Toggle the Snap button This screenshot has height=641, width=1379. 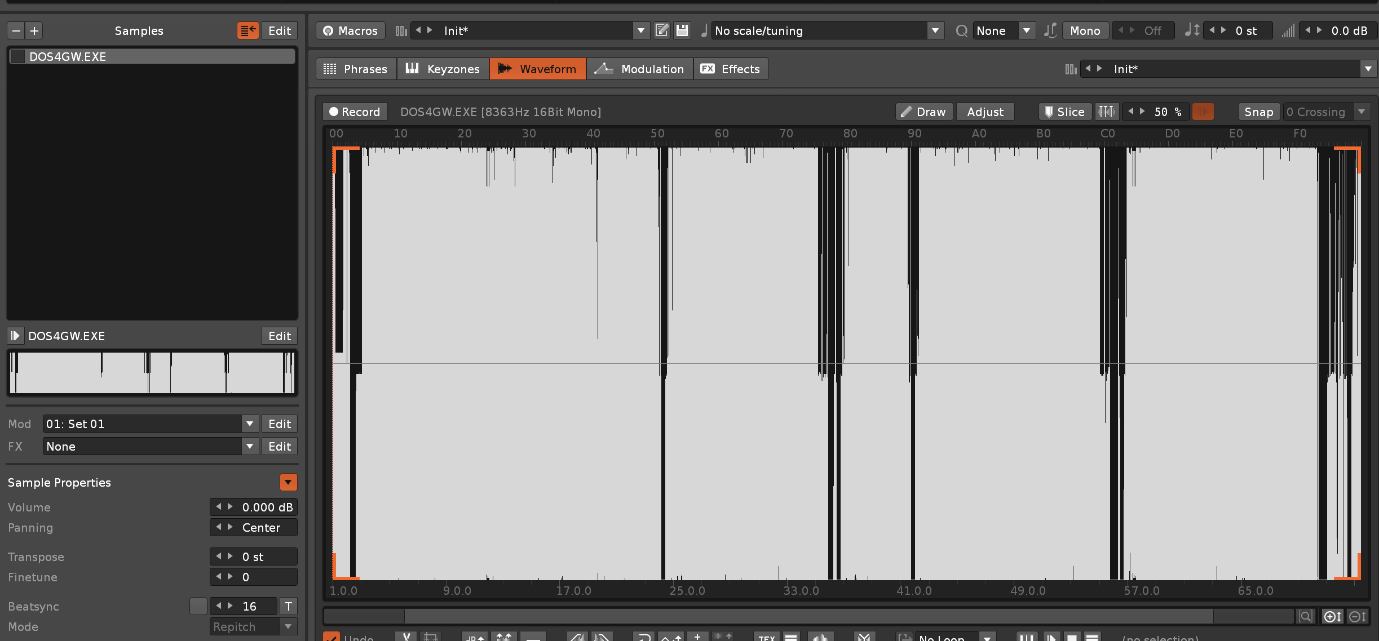1258,112
